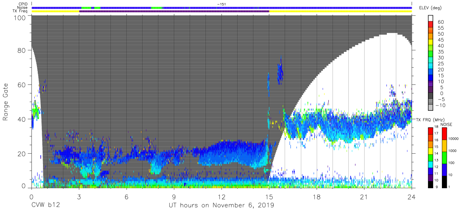
Task: Select the 'UT hours on November 6, 2019' title
Action: coord(221,205)
